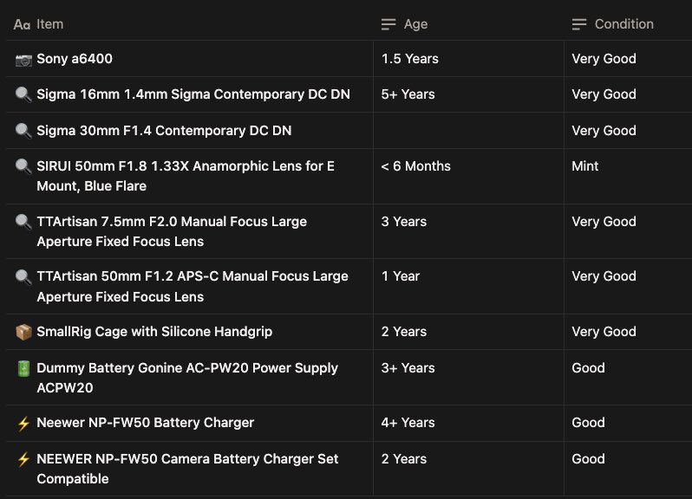The width and height of the screenshot is (692, 499).
Task: Select the '3 Years' age cell
Action: [x=468, y=231]
